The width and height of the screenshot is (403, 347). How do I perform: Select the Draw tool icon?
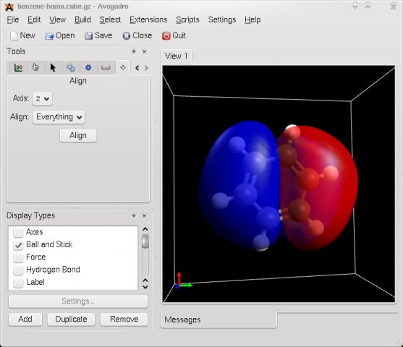point(18,68)
